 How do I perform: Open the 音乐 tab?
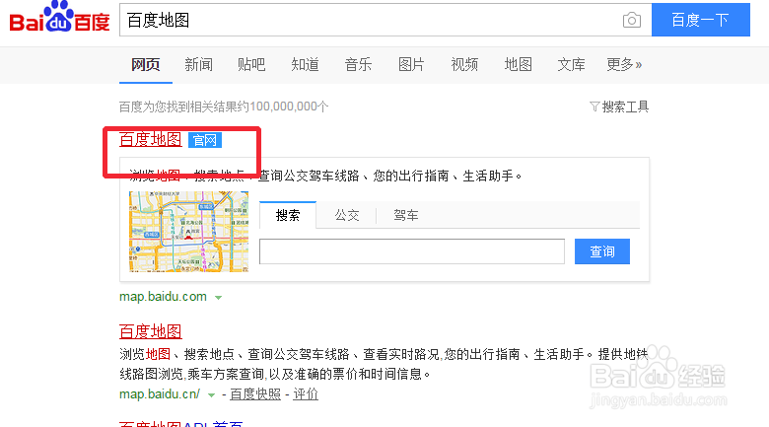[359, 64]
